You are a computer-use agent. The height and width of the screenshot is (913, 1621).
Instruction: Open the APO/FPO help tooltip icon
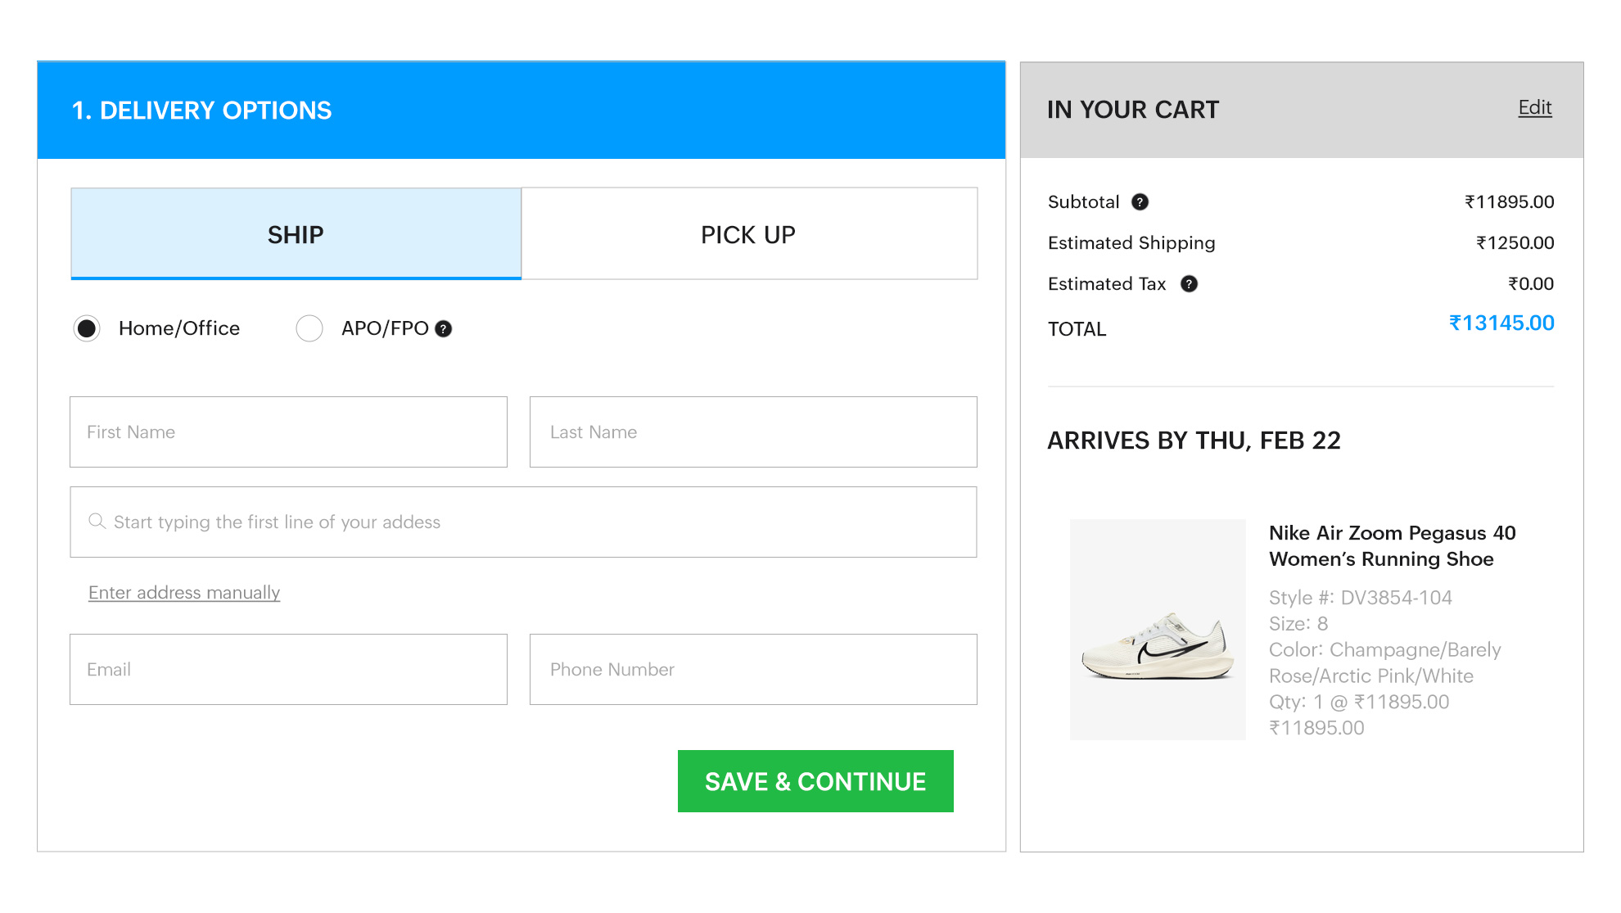443,328
